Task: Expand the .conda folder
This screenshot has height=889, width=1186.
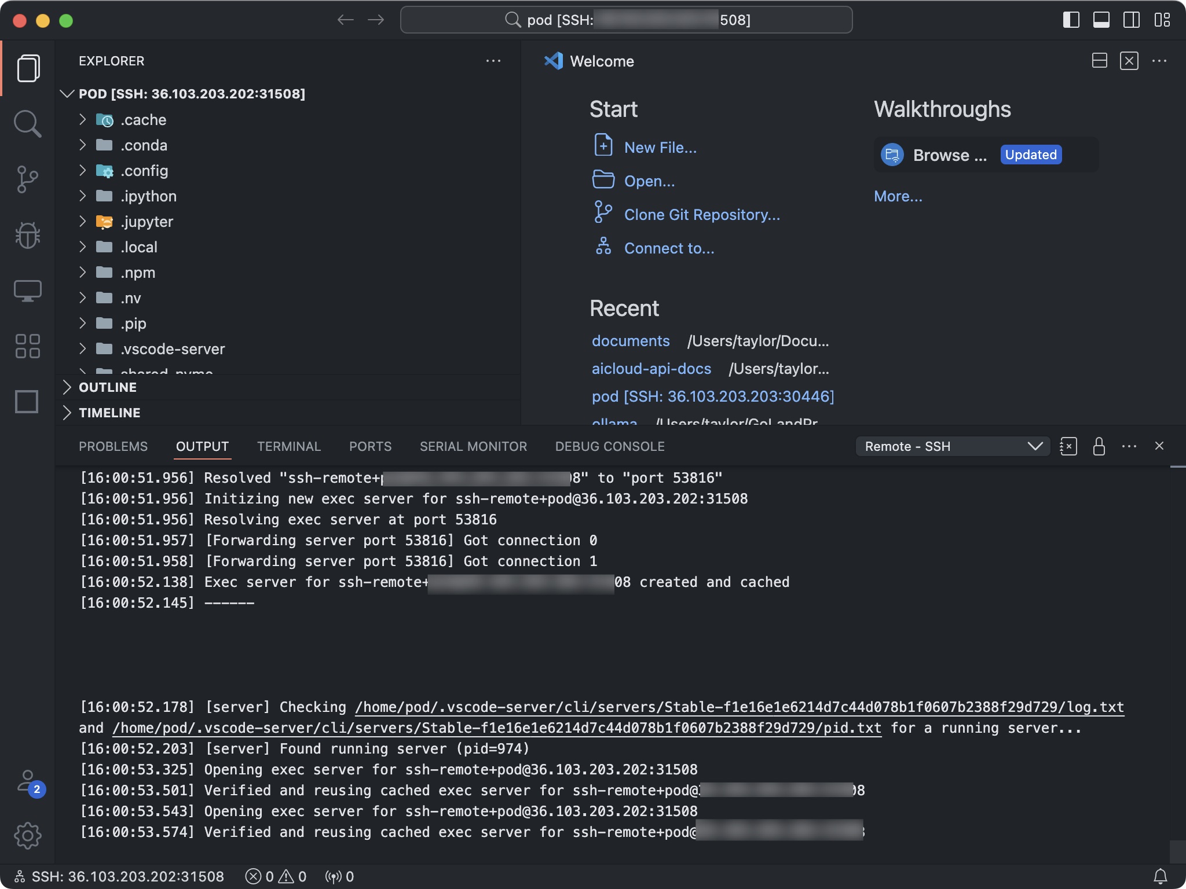Action: [83, 145]
